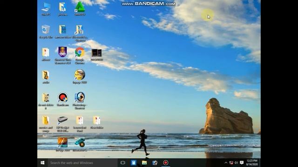
Task: Click the Search the web and Windows box
Action: point(83,163)
